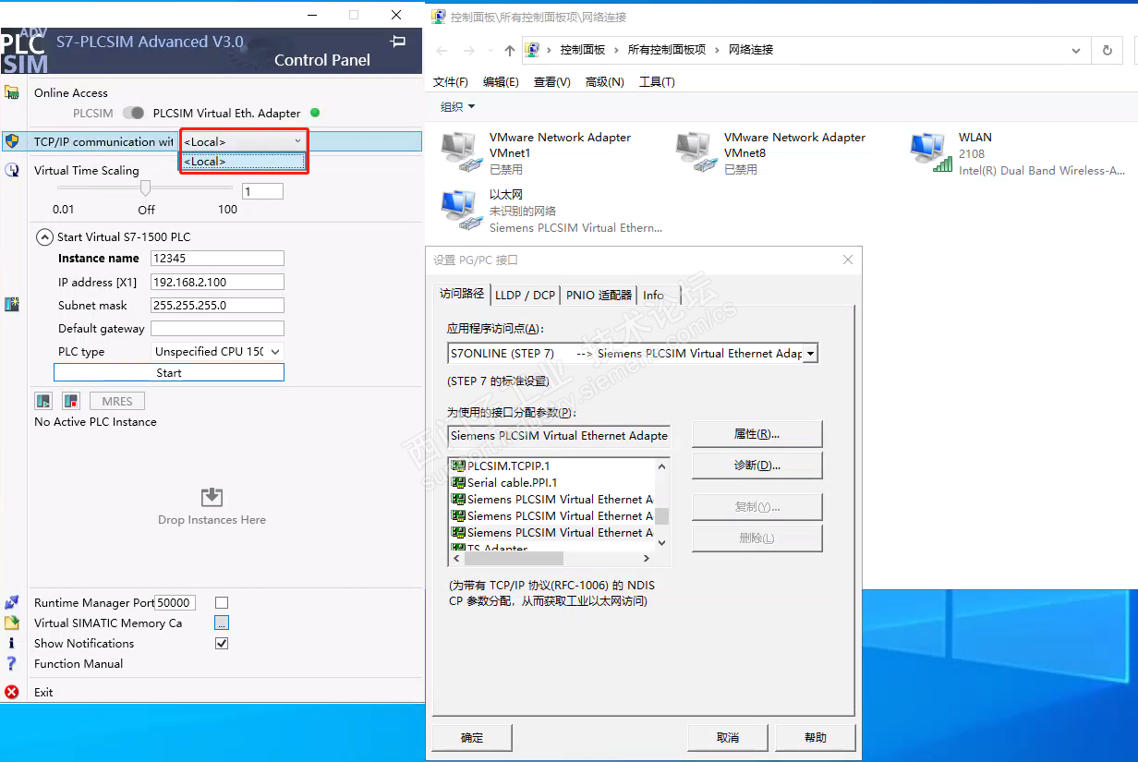Enable the Runtime Manager Port checkbox
This screenshot has height=762, width=1138.
point(222,602)
